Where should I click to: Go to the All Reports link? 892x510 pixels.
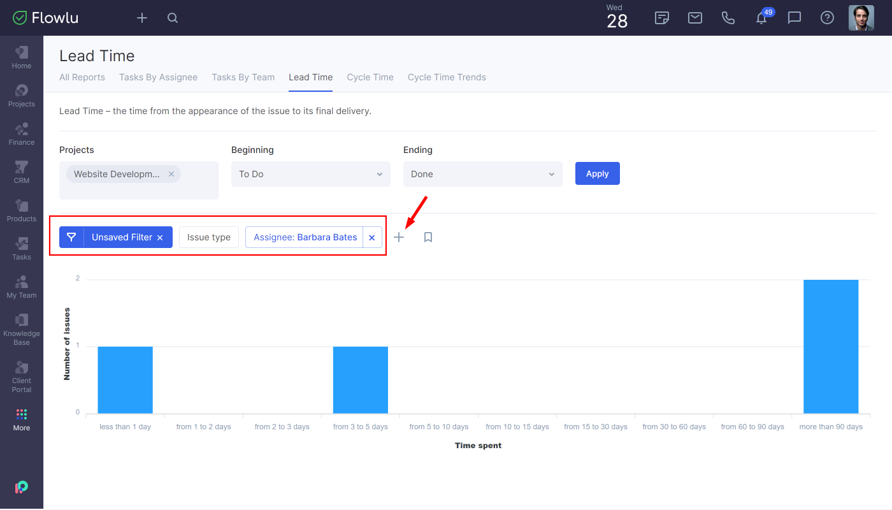(82, 77)
